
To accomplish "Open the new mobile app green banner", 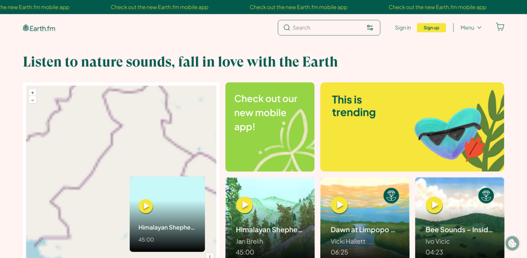I will tap(270, 127).
